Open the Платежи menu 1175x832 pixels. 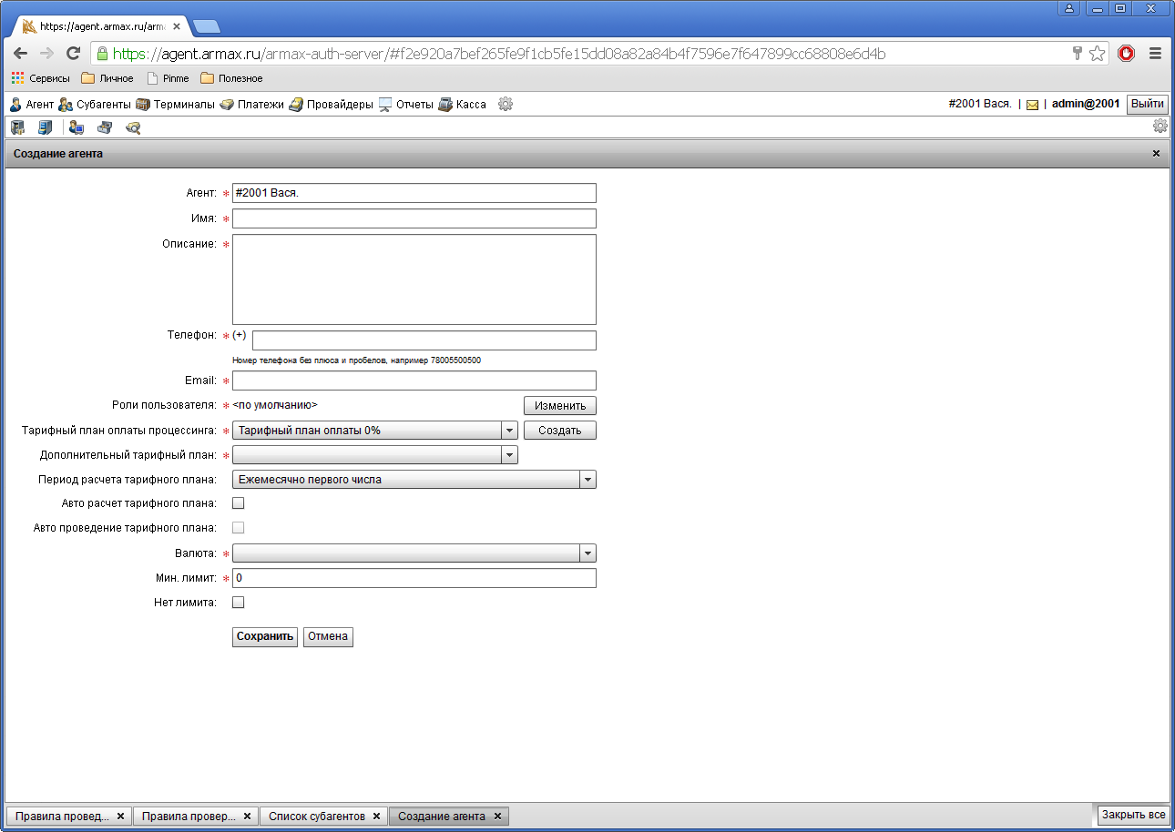coord(252,105)
